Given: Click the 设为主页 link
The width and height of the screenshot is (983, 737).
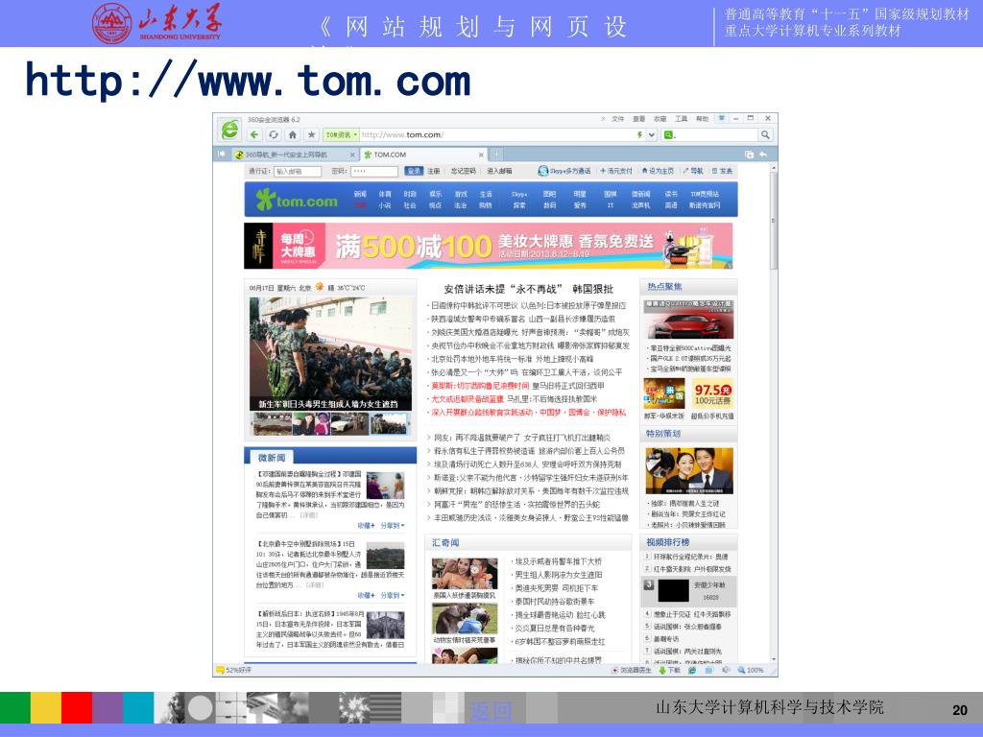Looking at the screenshot, I should click(658, 171).
